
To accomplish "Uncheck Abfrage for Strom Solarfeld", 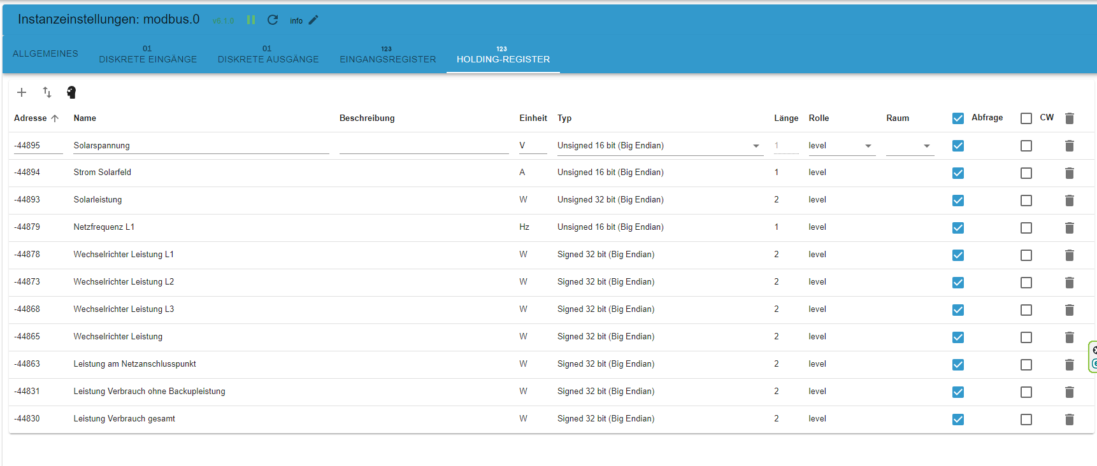I will pyautogui.click(x=958, y=173).
